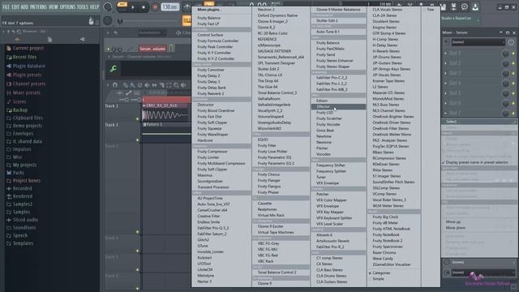The height and width of the screenshot is (292, 519).
Task: Expand the Backup folder
Action: click(19, 110)
